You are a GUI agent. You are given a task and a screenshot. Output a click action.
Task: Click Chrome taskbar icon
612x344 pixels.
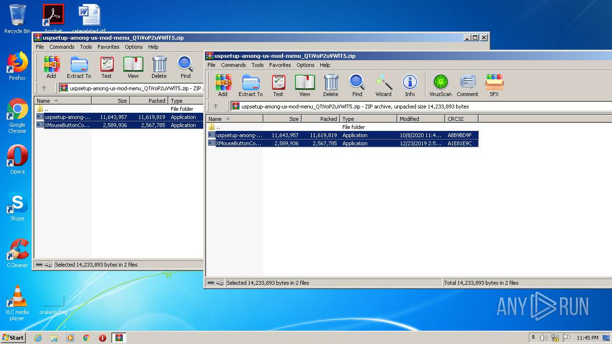coord(86,338)
